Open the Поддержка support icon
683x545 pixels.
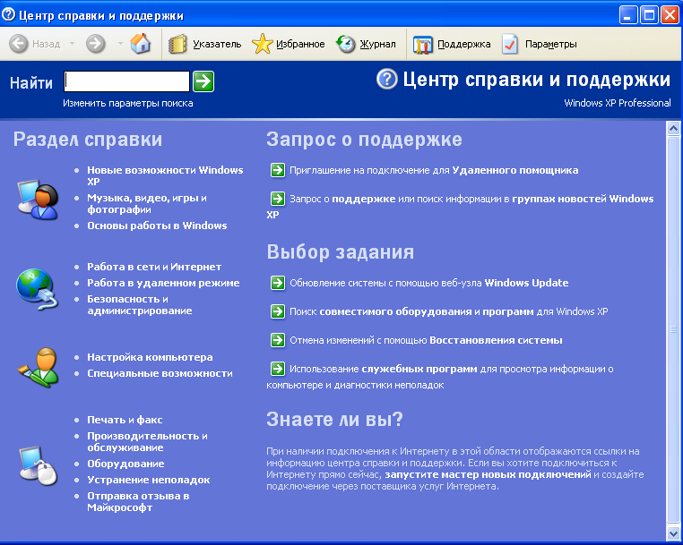[x=422, y=45]
